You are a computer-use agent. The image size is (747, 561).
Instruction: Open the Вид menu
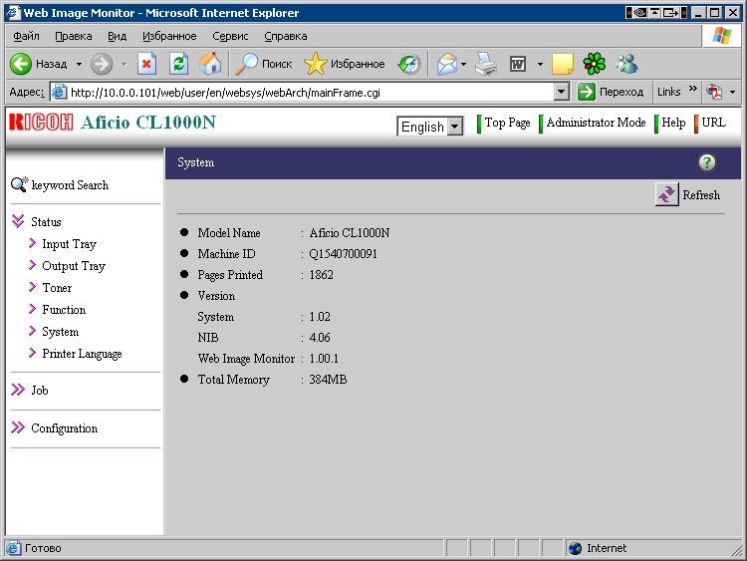point(117,36)
